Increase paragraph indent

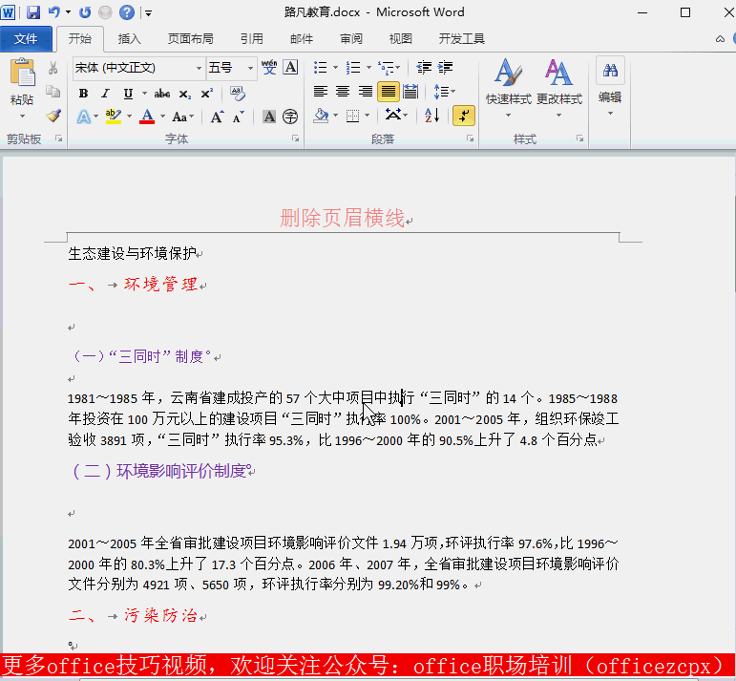tap(445, 68)
